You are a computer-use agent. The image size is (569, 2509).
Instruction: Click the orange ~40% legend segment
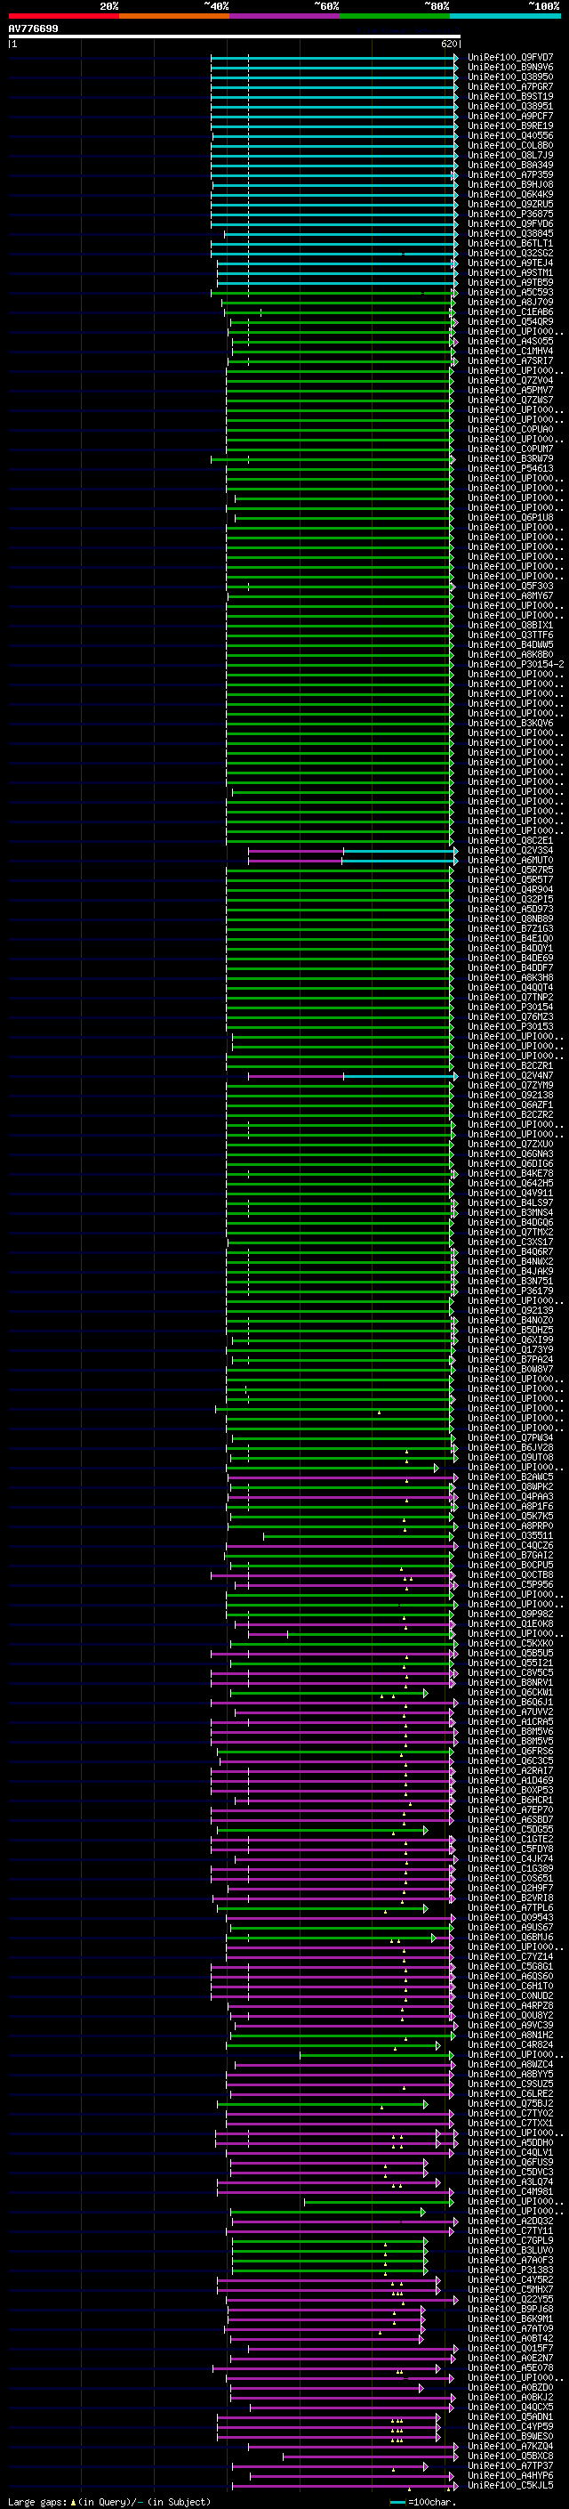pyautogui.click(x=174, y=16)
